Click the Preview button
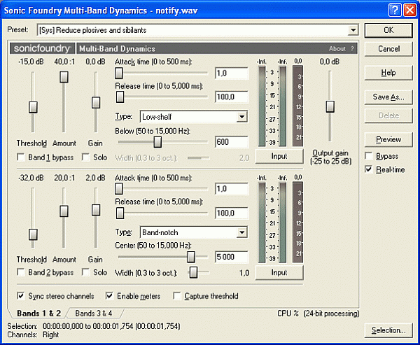 [388, 139]
